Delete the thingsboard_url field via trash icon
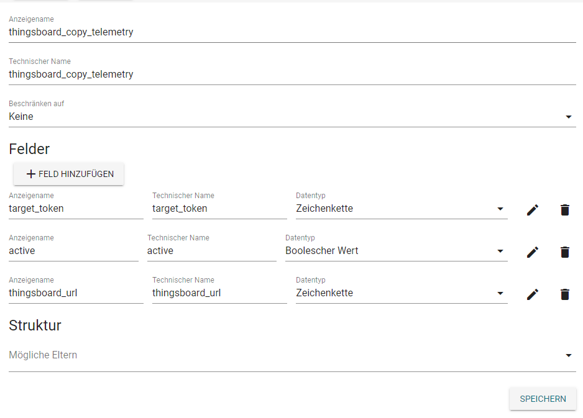Image resolution: width=583 pixels, height=418 pixels. [x=564, y=294]
